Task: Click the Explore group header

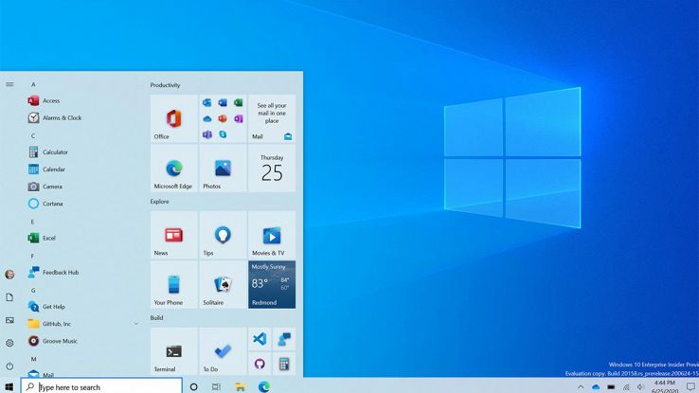Action: [x=159, y=202]
